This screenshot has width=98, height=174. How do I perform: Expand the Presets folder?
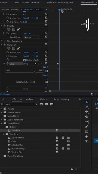(x=1, y=109)
